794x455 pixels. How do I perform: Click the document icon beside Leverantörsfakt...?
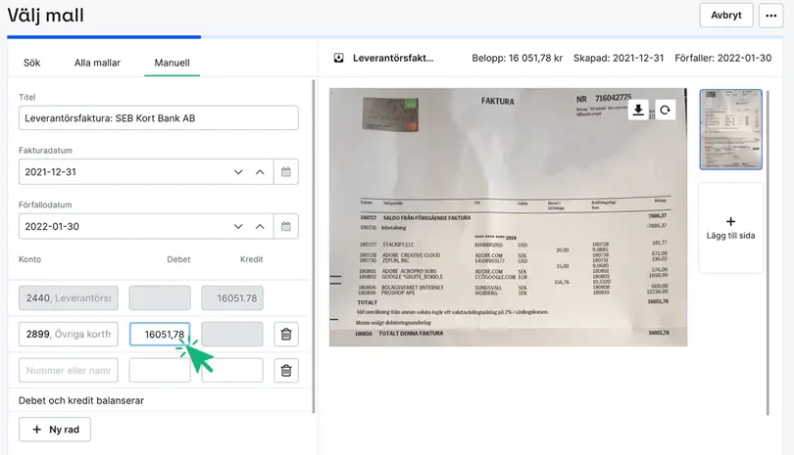point(339,58)
